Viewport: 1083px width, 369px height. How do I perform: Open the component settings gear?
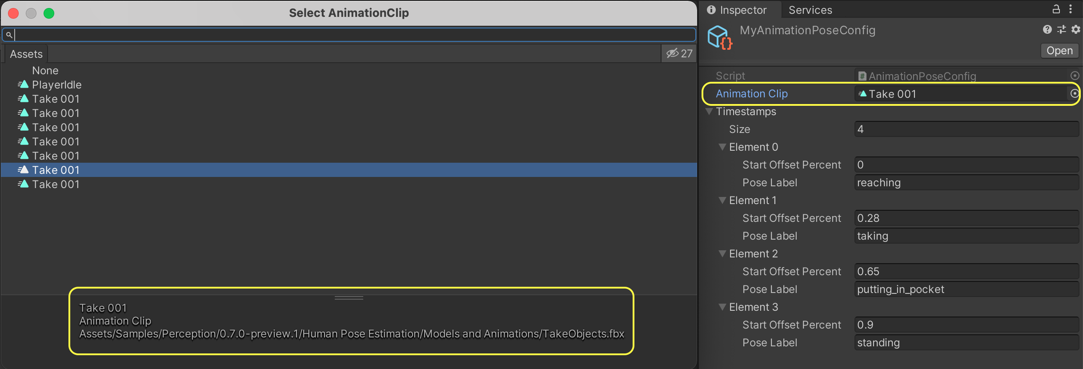(x=1075, y=29)
